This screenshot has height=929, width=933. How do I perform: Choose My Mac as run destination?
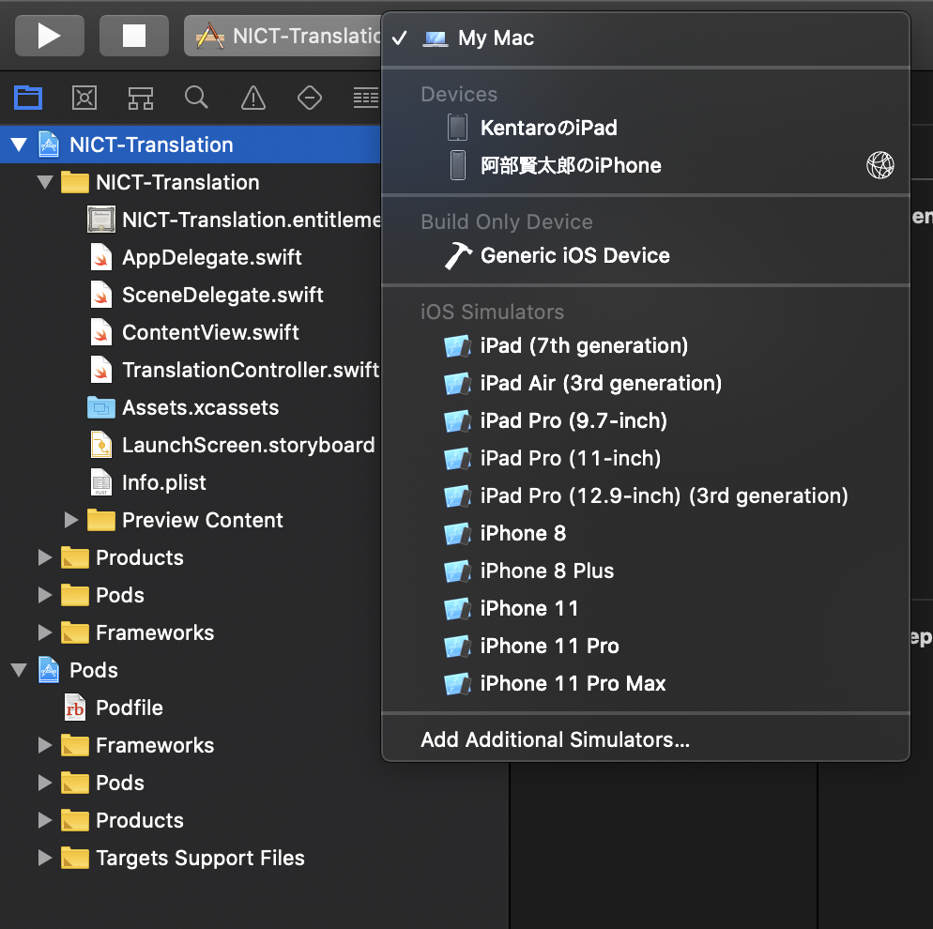(646, 38)
